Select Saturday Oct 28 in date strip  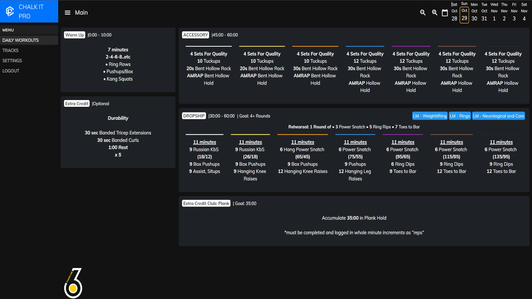pyautogui.click(x=454, y=12)
